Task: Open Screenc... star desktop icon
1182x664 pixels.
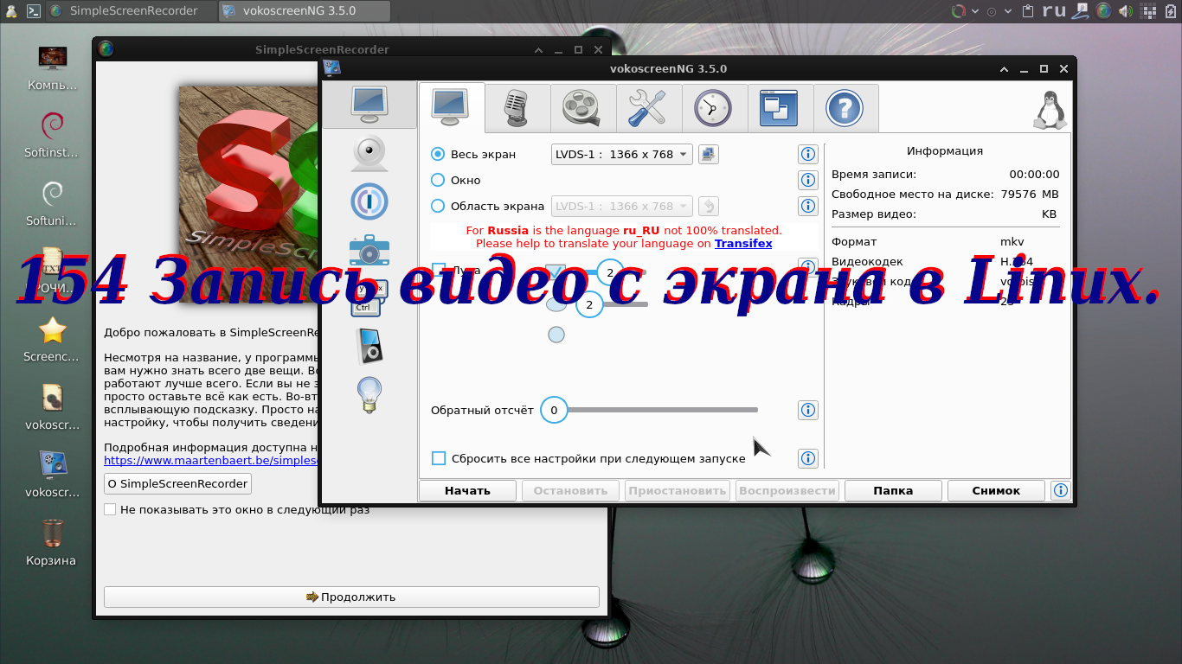Action: (x=52, y=339)
